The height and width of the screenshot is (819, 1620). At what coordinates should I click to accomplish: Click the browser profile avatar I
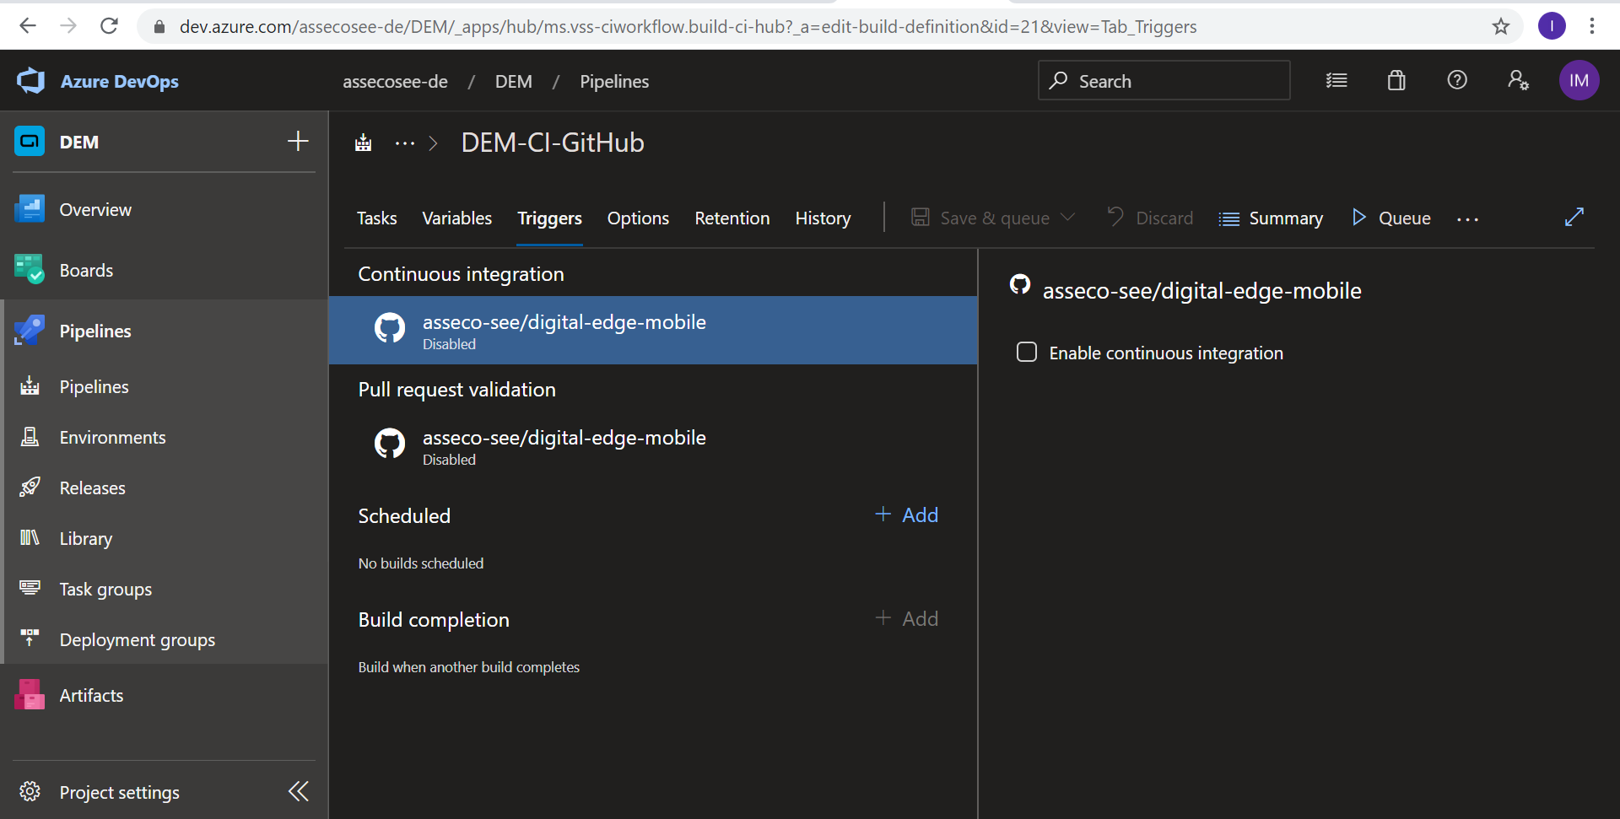coord(1552,26)
